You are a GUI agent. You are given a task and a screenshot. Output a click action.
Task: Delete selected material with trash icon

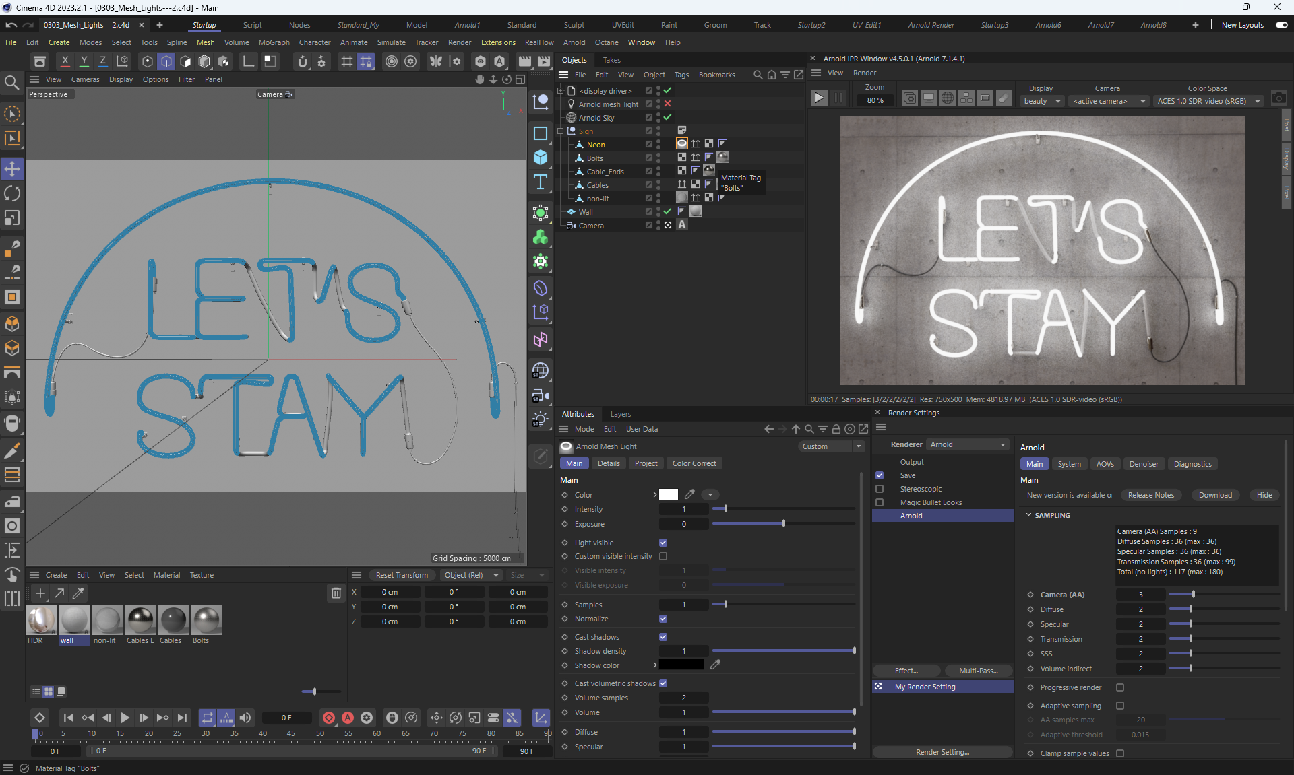pyautogui.click(x=336, y=593)
